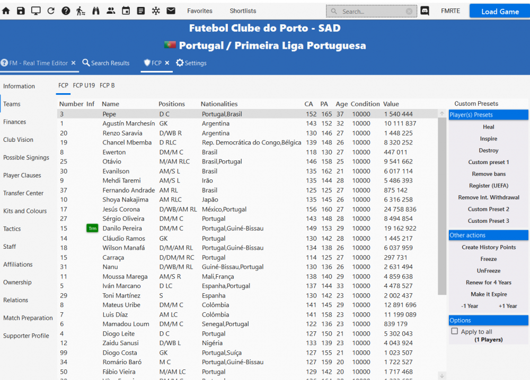Select the Jesús Corona player row
Viewport: 530px width, 380px height.
[247, 209]
